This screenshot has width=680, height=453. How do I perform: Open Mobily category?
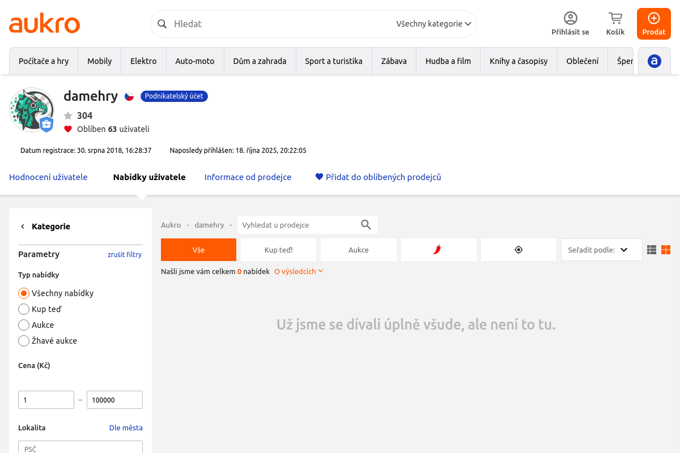(100, 61)
